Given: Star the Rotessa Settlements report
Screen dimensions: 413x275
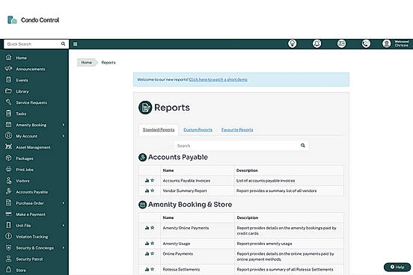Looking at the screenshot, I should pos(152,269).
